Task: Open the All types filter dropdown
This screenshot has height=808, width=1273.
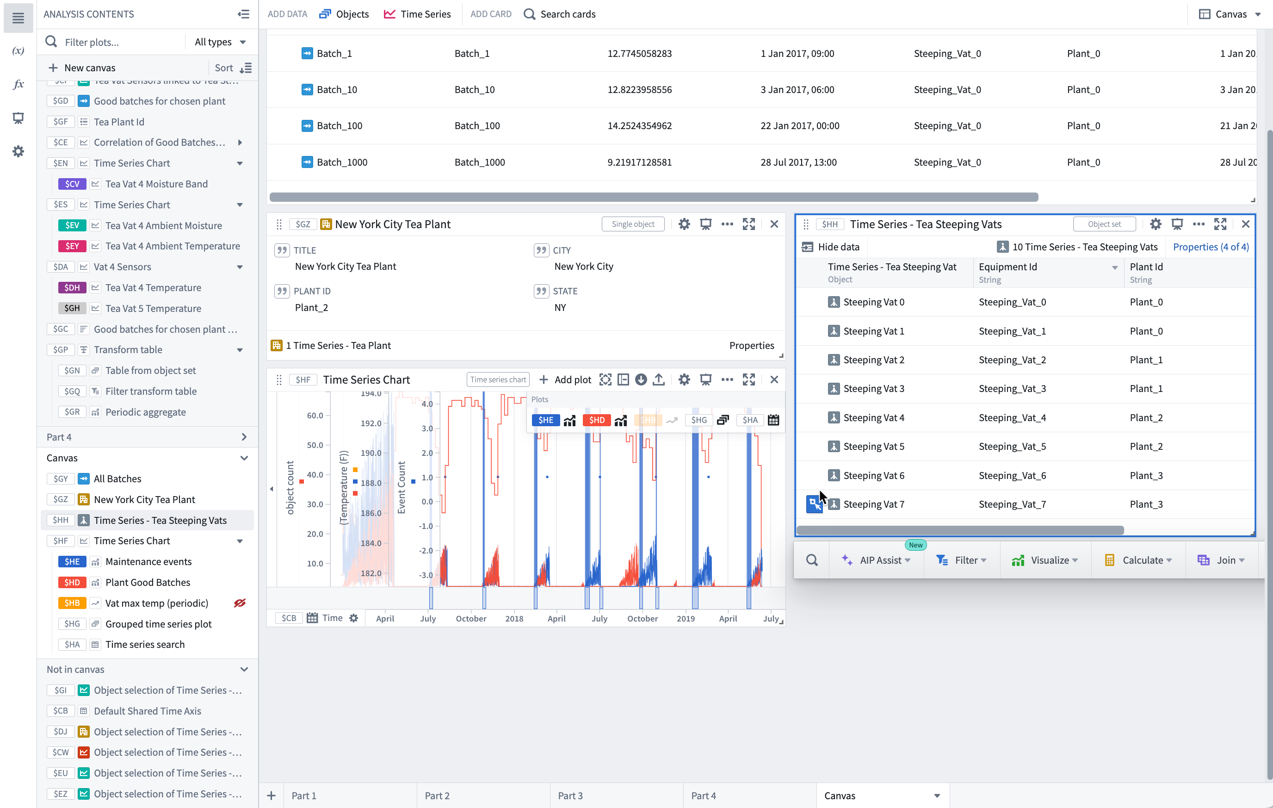Action: click(220, 42)
